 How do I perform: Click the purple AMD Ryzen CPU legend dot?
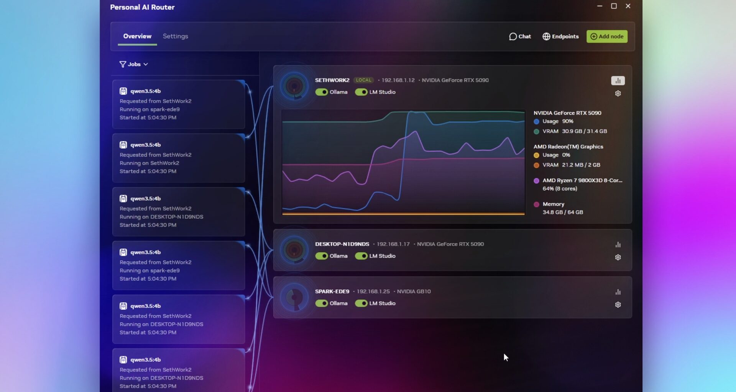point(536,180)
